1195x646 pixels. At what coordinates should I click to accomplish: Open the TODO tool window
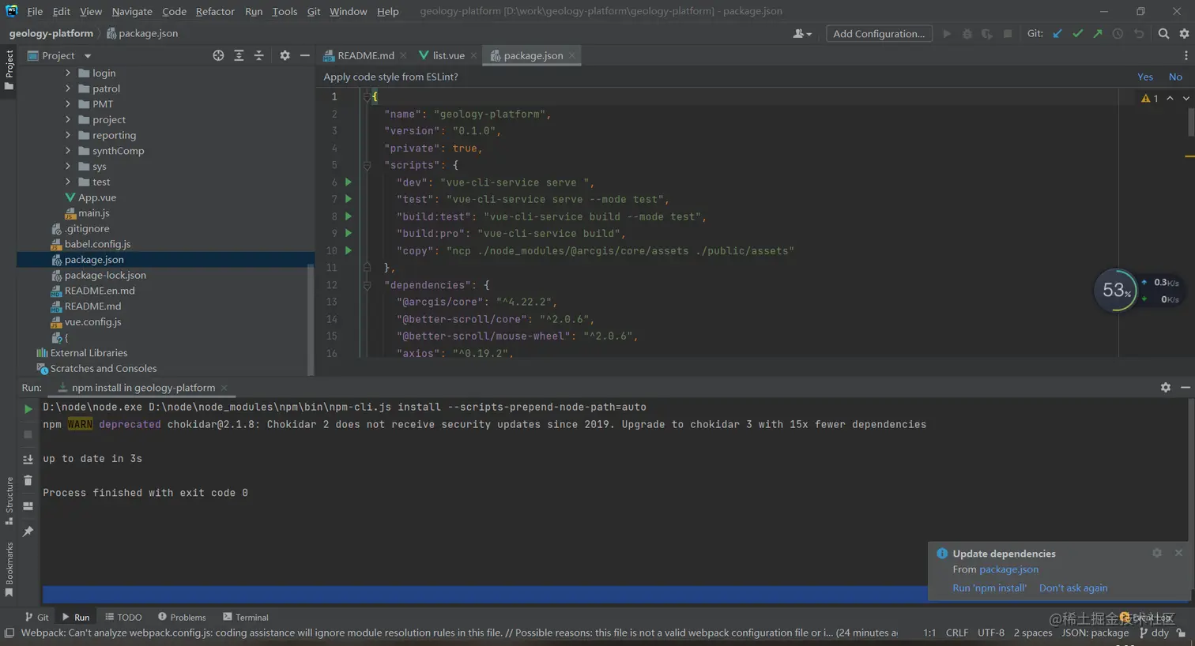tap(123, 617)
